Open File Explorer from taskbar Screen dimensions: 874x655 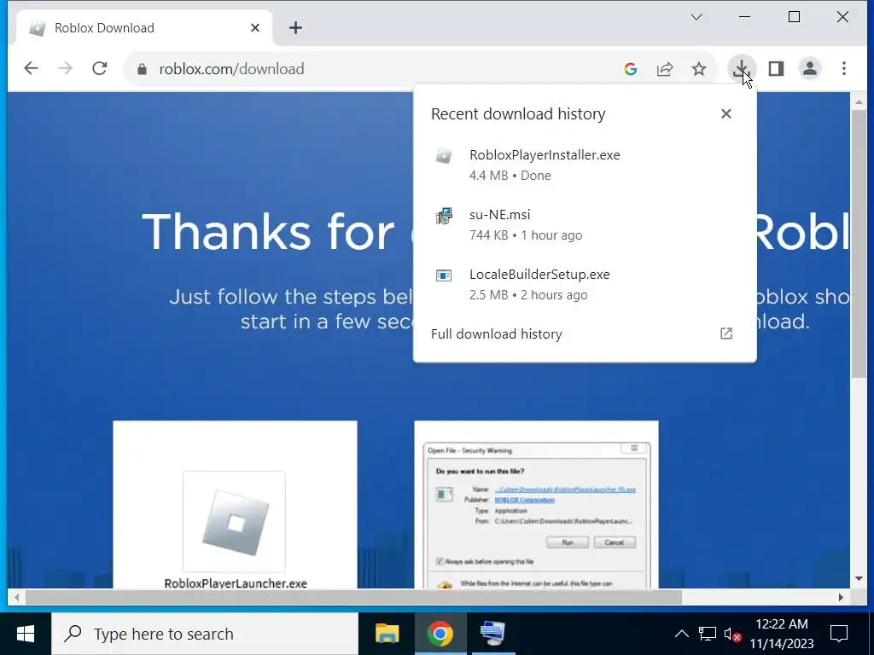click(387, 634)
